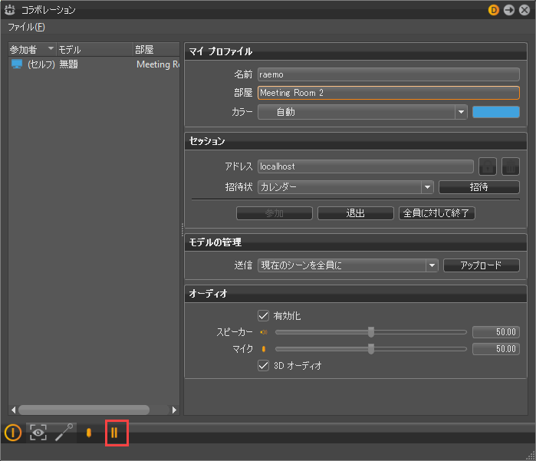Toggle the 3D オーディオ checkbox
The width and height of the screenshot is (536, 461).
coord(263,365)
